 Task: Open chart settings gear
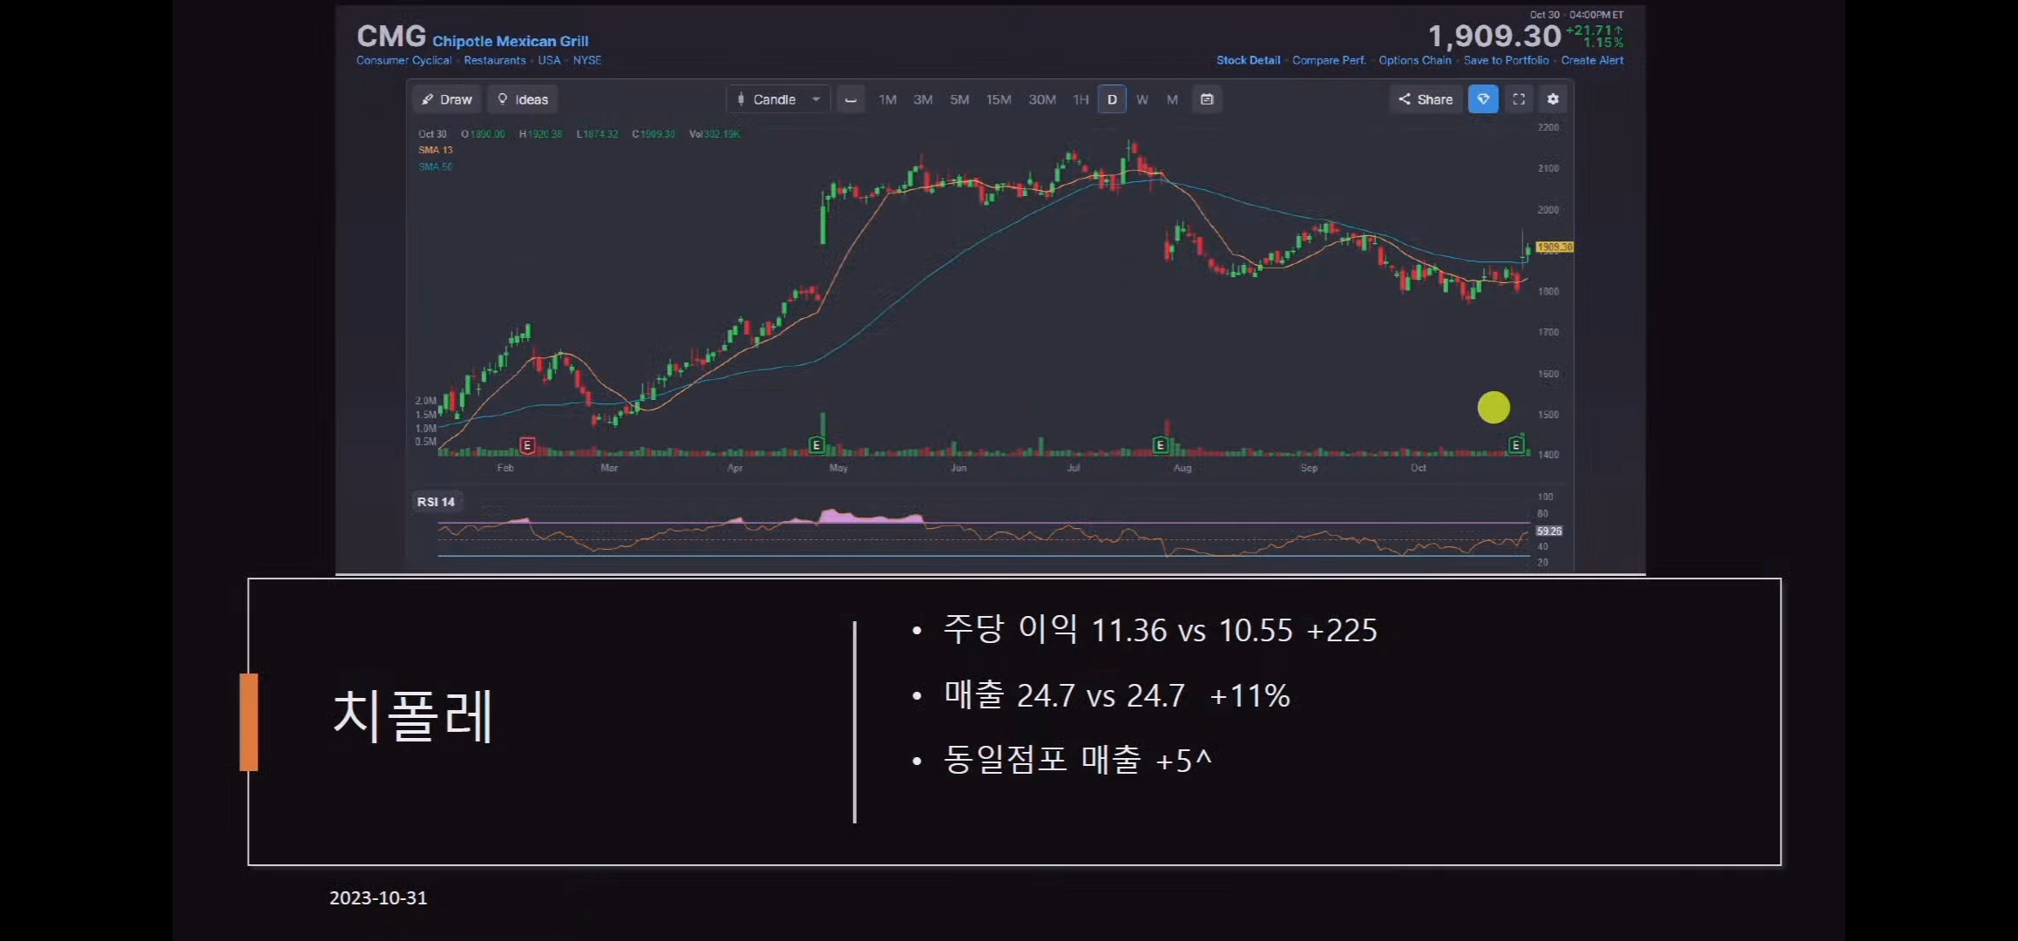coord(1553,99)
